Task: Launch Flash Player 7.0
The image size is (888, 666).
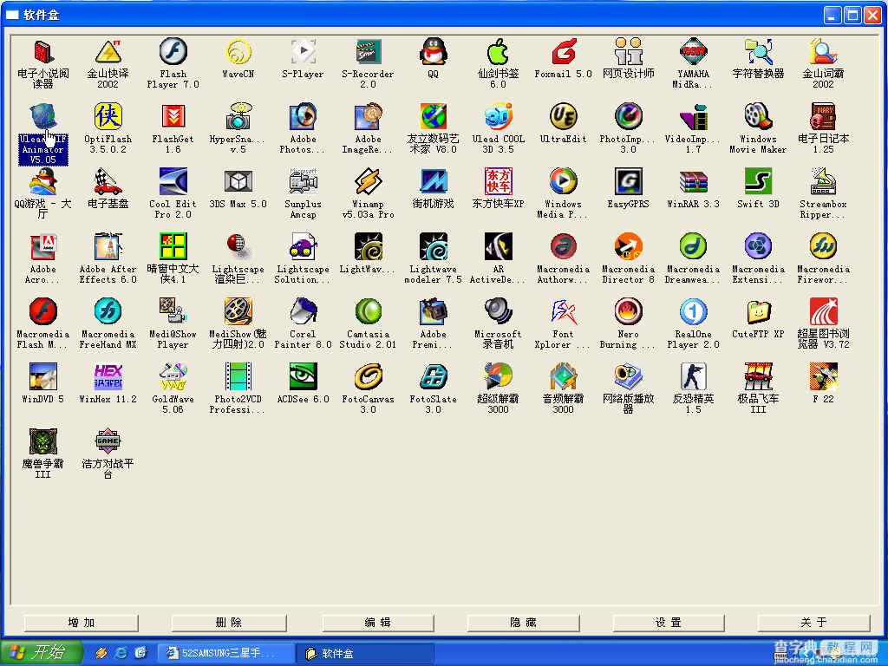Action: pyautogui.click(x=173, y=52)
